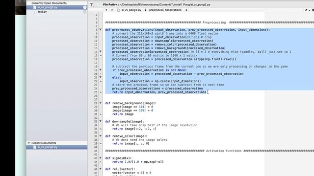
Task: Click the document proxy icon beside File Path
Action: click(x=98, y=5)
